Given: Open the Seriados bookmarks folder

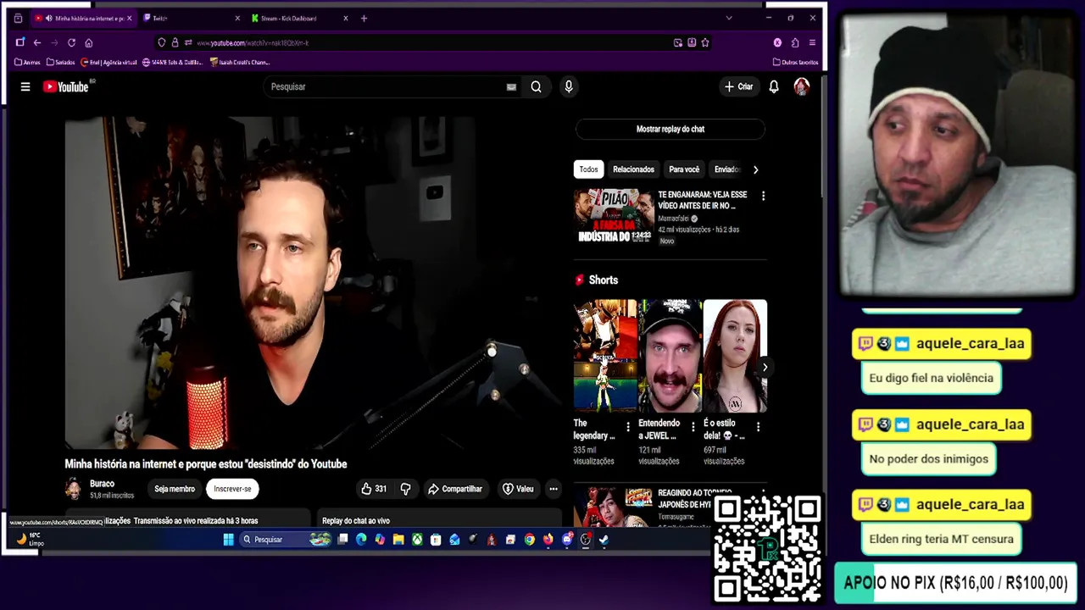Looking at the screenshot, I should pyautogui.click(x=61, y=62).
